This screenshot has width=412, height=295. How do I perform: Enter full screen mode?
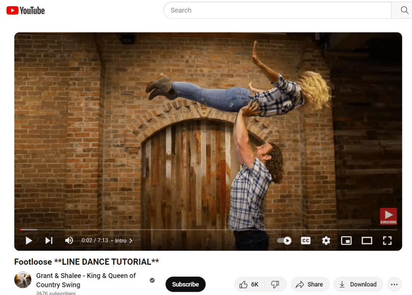[x=387, y=241]
